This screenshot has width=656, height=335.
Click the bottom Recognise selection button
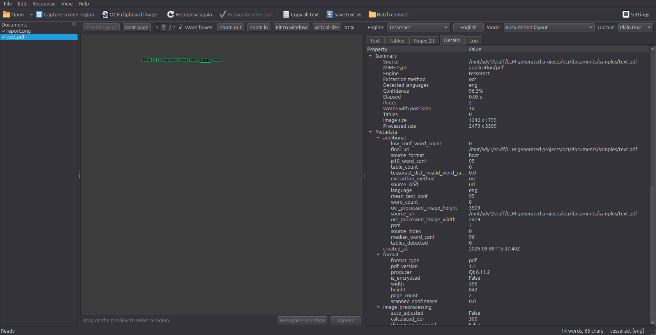click(x=302, y=320)
